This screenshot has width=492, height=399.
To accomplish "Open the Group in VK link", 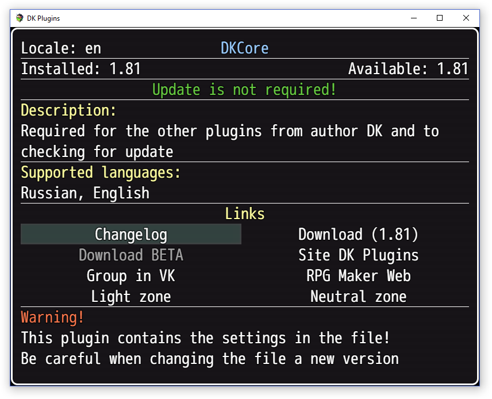I will click(130, 276).
